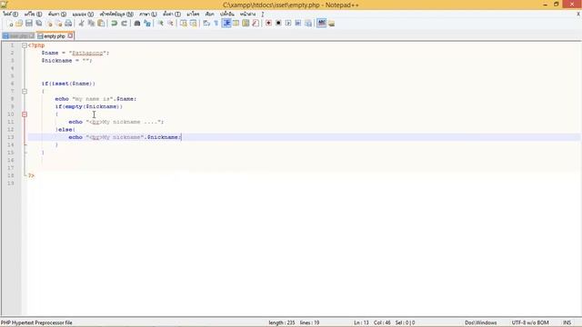Image resolution: width=582 pixels, height=327 pixels.
Task: Click the '$nickname = "";' code line
Action: 66,61
